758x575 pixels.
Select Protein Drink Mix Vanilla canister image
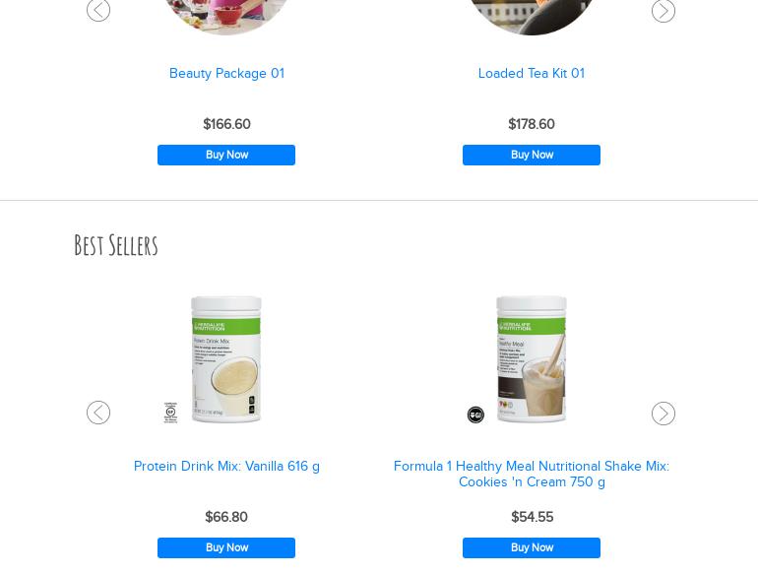[x=226, y=359]
